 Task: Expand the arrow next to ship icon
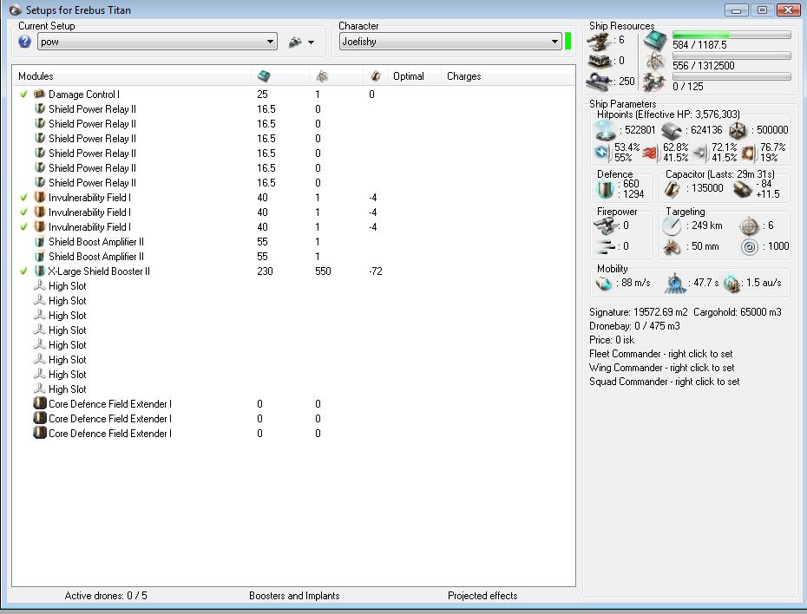[x=311, y=42]
